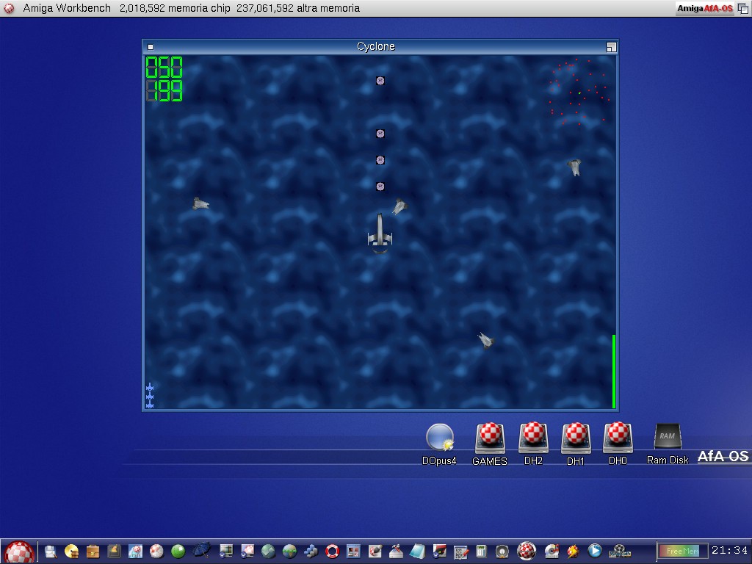Open the DOpus4 desktop icon
Viewport: 752px width, 564px height.
pyautogui.click(x=439, y=438)
